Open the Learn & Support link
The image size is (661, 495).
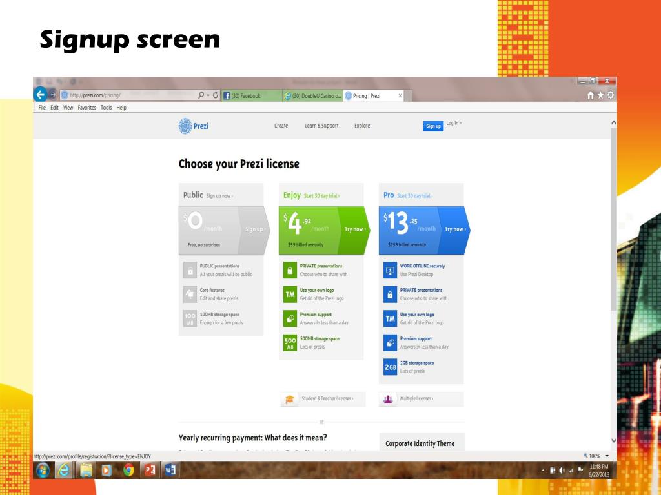[321, 126]
